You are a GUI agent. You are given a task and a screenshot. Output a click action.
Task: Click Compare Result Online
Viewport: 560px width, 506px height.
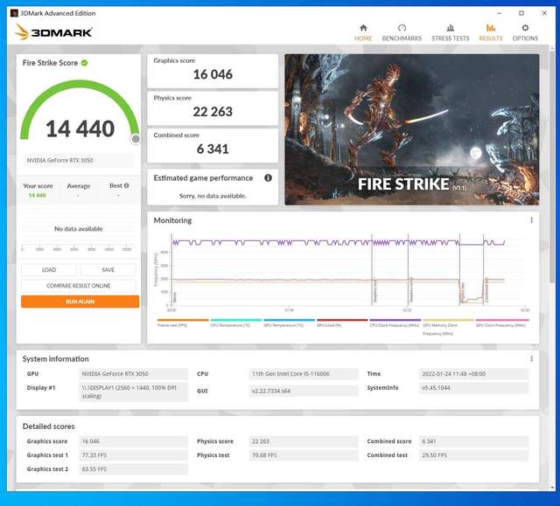(x=79, y=286)
